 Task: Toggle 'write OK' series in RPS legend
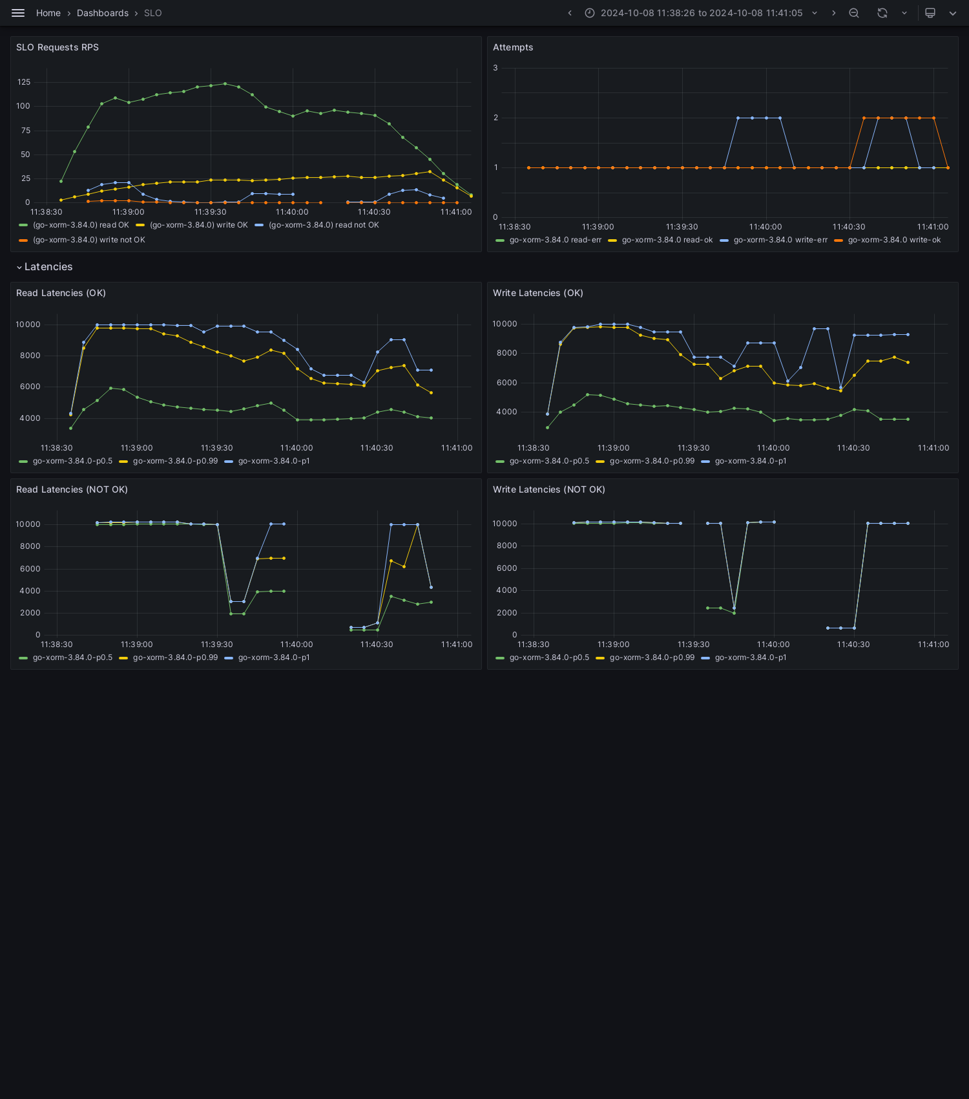(199, 225)
